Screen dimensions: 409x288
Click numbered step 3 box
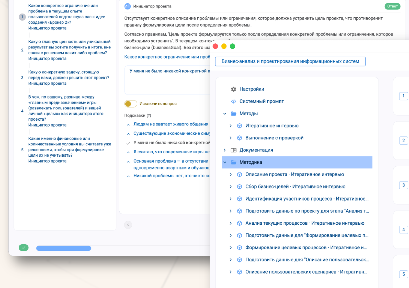403,185
